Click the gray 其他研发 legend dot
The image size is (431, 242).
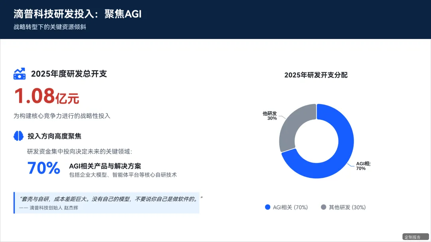tap(324, 207)
